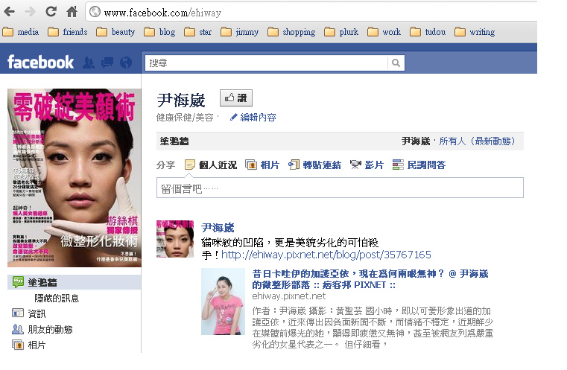Viewport: 567px width, 370px height.
Task: Open the blog bookmark folder
Action: click(x=159, y=32)
